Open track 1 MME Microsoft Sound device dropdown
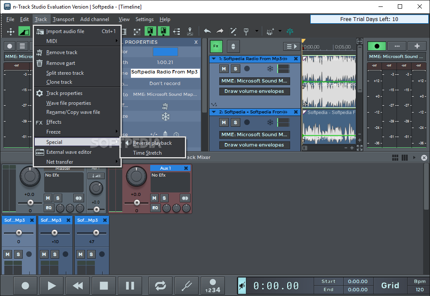The image size is (430, 296). point(254,81)
